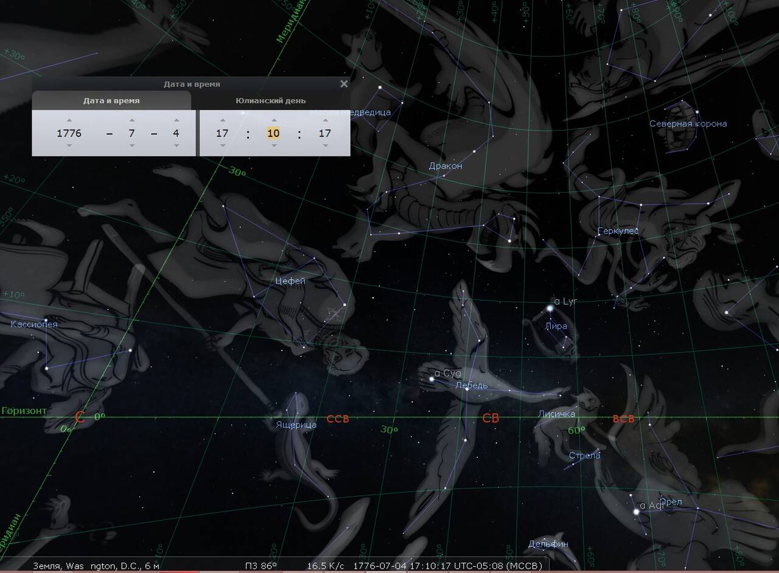The image size is (779, 573).
Task: Increase the year with the up arrow
Action: tap(69, 120)
